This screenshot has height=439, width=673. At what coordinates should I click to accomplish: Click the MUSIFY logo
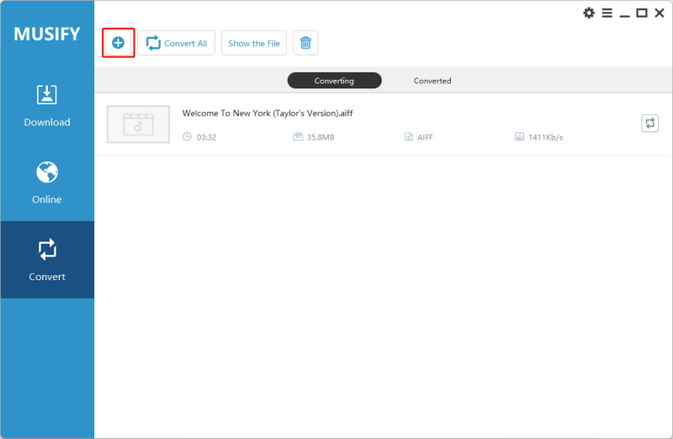tap(47, 34)
